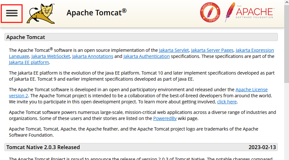The height and width of the screenshot is (160, 289).
Task: Click the 'Apache Tomcat®' page title
Action: 97,12
